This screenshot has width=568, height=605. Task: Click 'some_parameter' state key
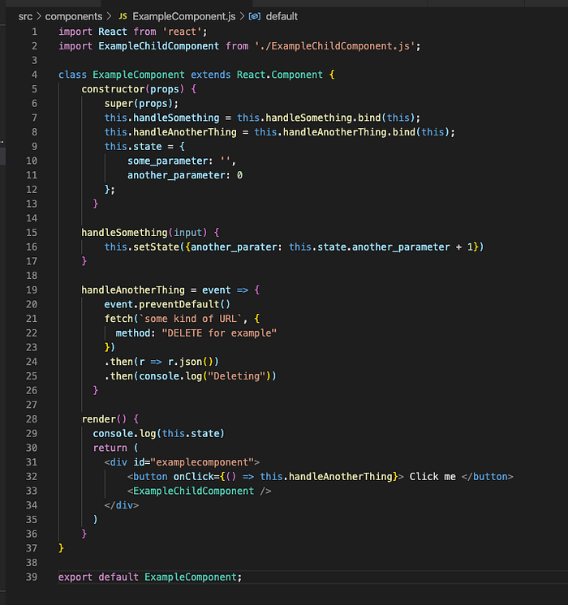coord(168,161)
